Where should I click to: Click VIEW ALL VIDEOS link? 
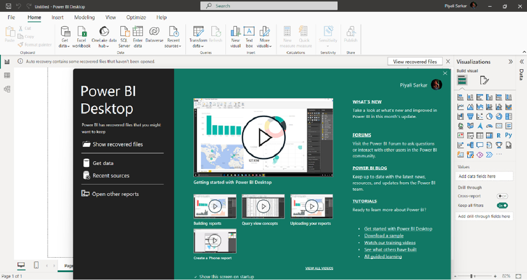pos(319,268)
